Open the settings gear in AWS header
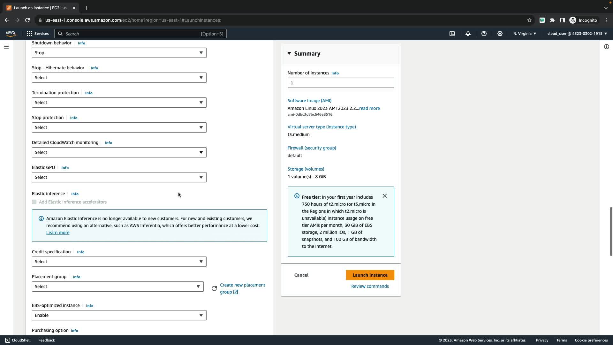Image resolution: width=613 pixels, height=345 pixels. 500,34
